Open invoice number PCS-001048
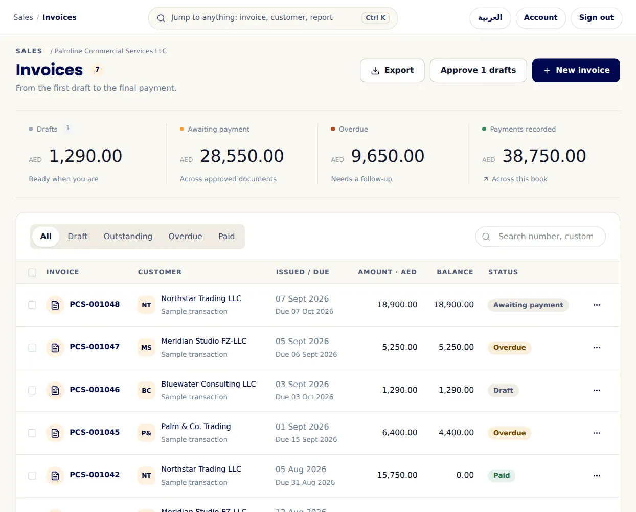This screenshot has height=512, width=636. (x=95, y=304)
